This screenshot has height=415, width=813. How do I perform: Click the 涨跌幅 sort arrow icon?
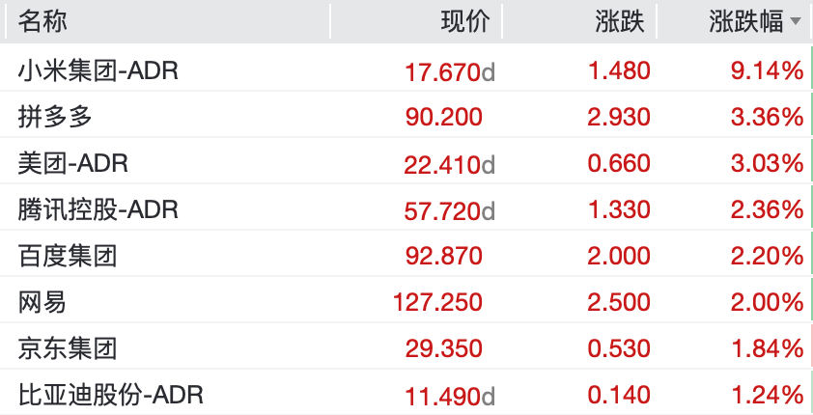(796, 22)
